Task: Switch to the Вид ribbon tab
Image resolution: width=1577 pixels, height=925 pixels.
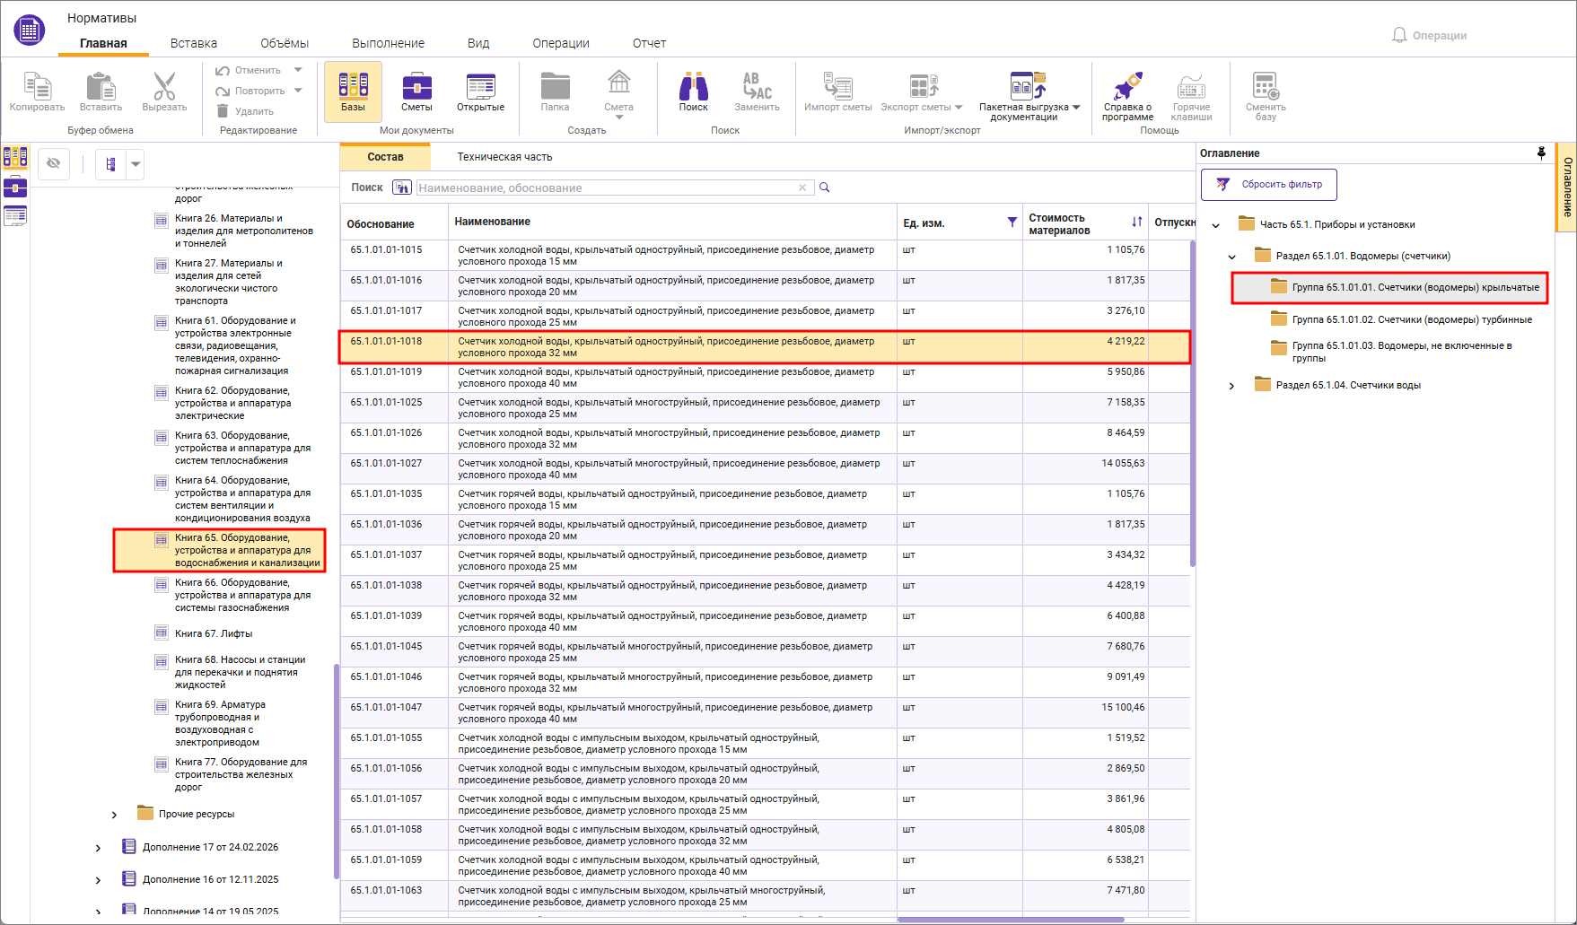Action: point(478,43)
